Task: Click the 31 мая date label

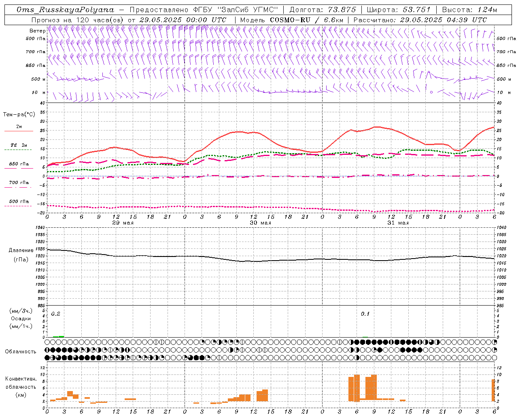Action: [x=398, y=223]
